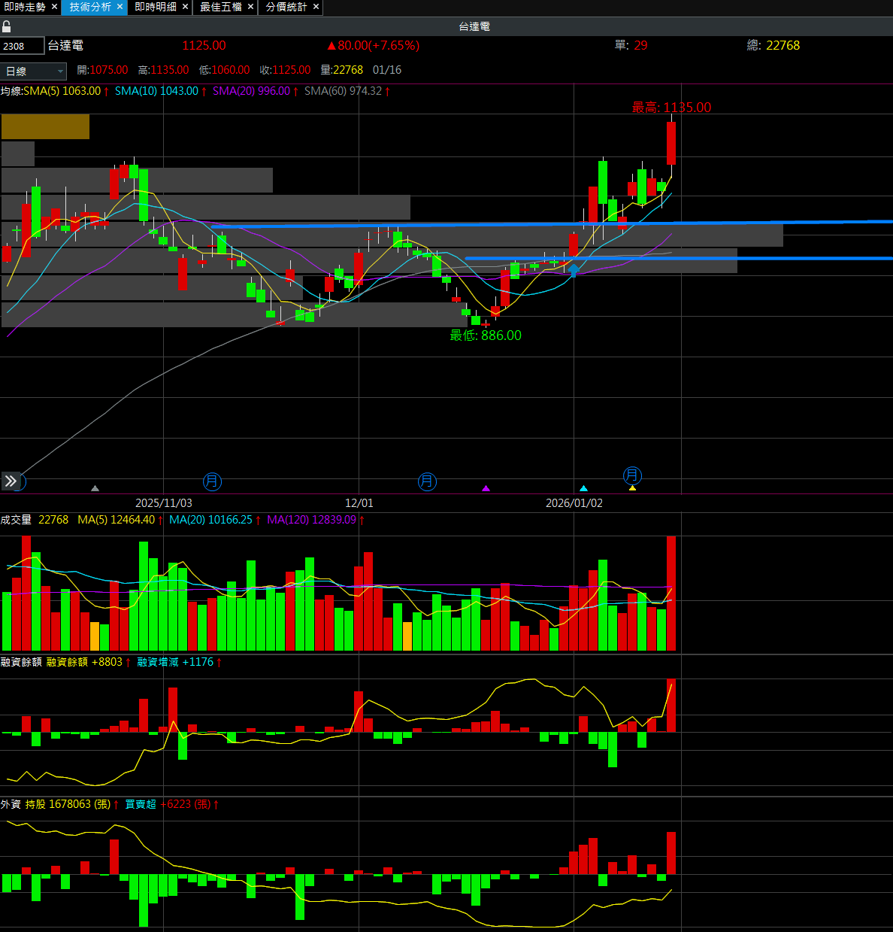
Task: Click the blue diamond marker on the chart
Action: (574, 269)
